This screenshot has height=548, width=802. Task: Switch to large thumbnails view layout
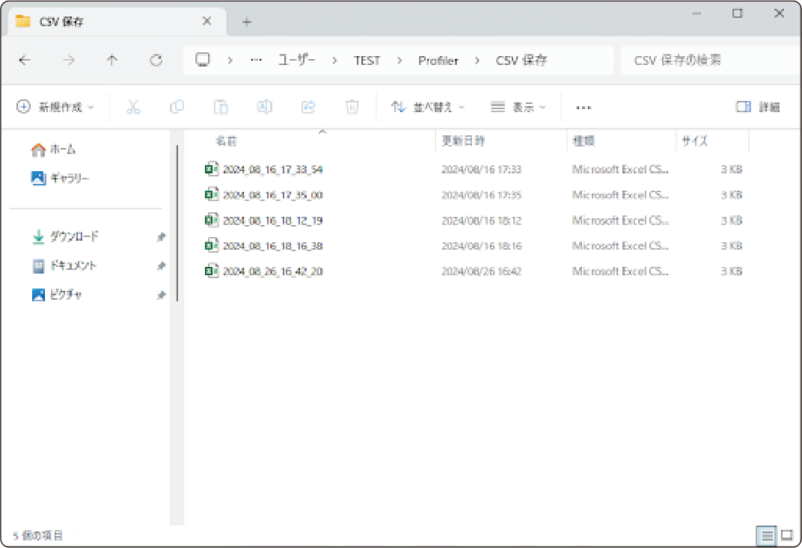(786, 535)
